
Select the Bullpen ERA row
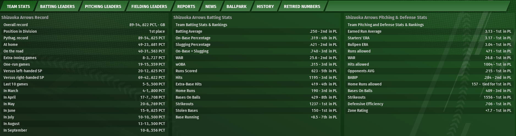pos(429,45)
